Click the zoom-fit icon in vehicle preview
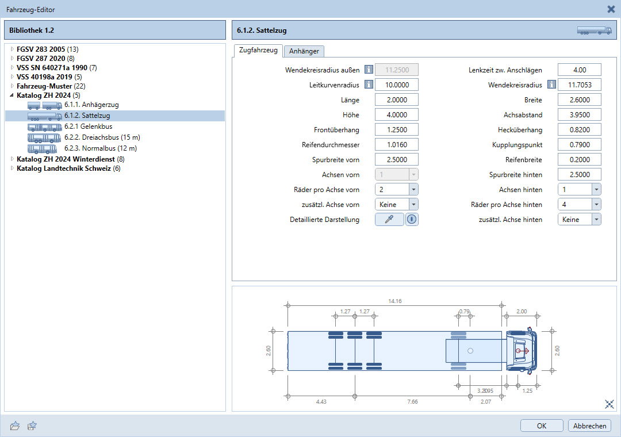The height and width of the screenshot is (437, 621). tap(609, 404)
